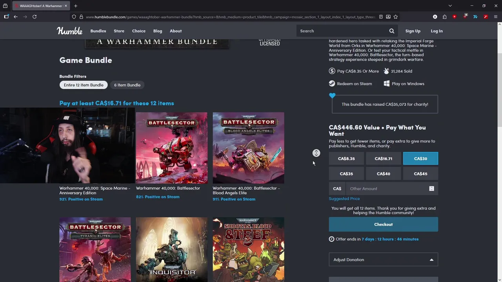502x282 pixels.
Task: Open the extensions puzzle piece icon
Action: [444, 17]
